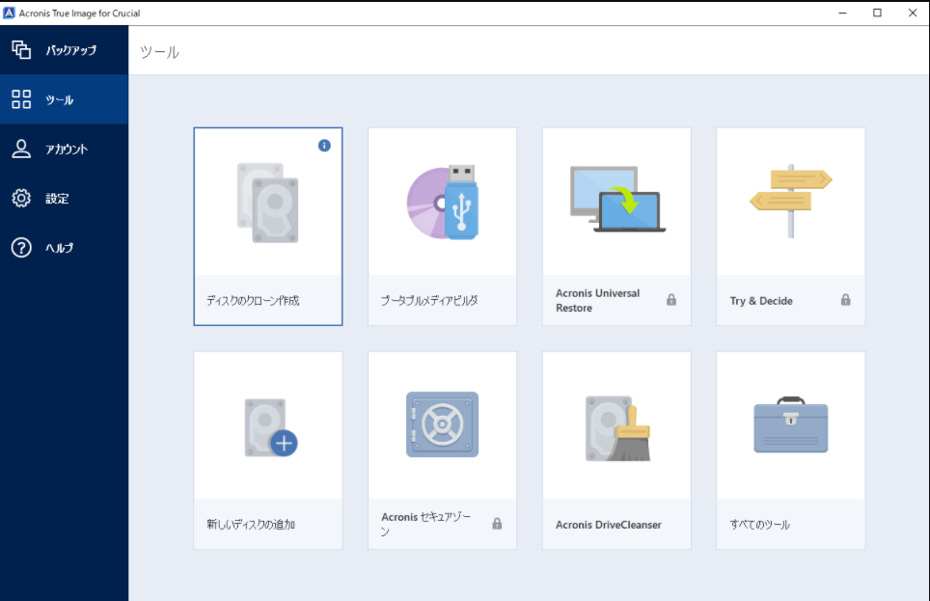Click the ツール page heading
The width and height of the screenshot is (930, 601).
159,52
